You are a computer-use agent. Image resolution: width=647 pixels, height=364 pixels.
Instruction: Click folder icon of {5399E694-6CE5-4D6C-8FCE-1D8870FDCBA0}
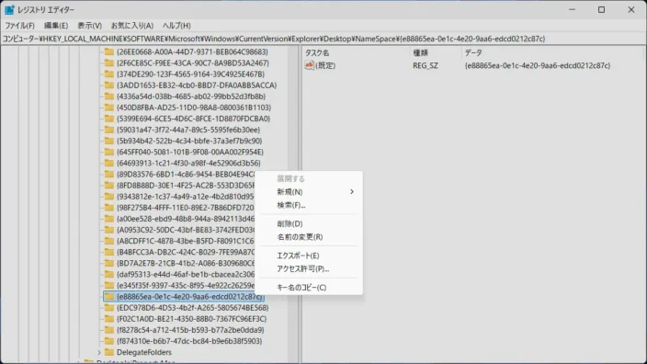(x=109, y=119)
